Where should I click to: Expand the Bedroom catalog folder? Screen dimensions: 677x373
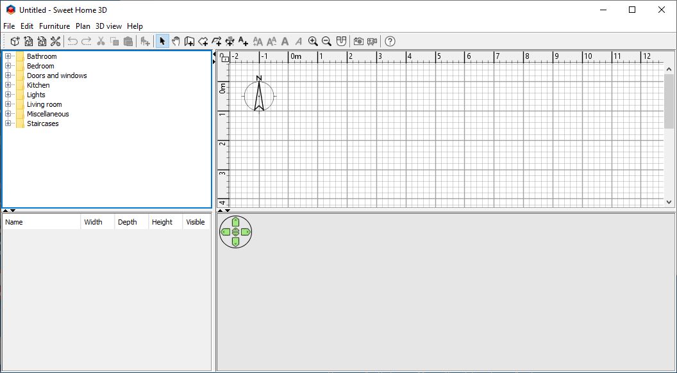8,65
